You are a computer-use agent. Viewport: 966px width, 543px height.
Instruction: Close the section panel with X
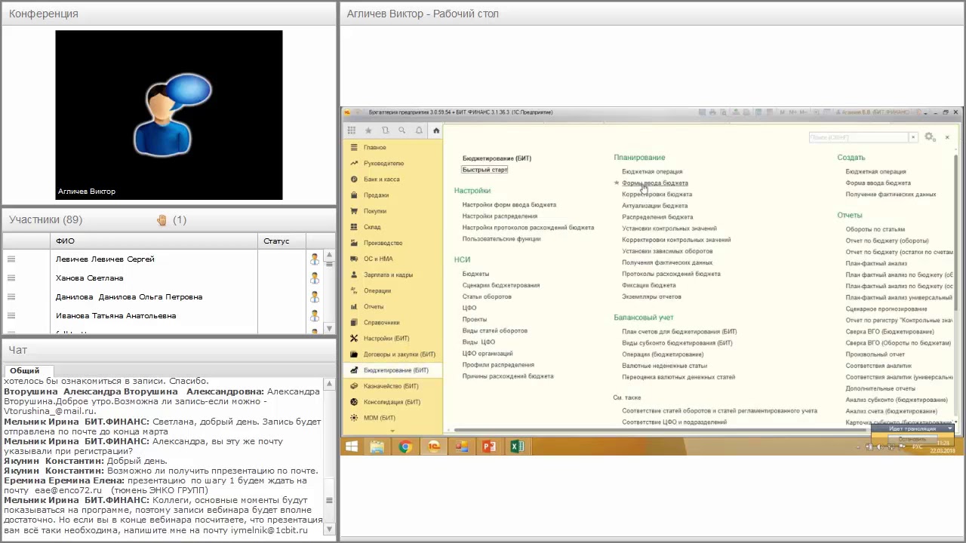[x=947, y=137]
